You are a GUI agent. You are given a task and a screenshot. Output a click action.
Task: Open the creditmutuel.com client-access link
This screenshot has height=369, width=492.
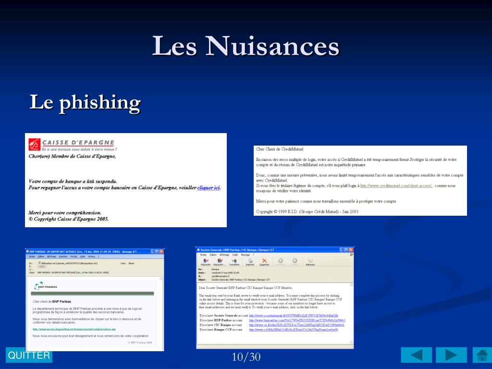(396, 186)
